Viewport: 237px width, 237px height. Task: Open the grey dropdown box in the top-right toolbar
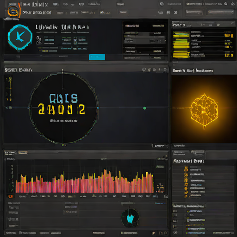(221, 12)
